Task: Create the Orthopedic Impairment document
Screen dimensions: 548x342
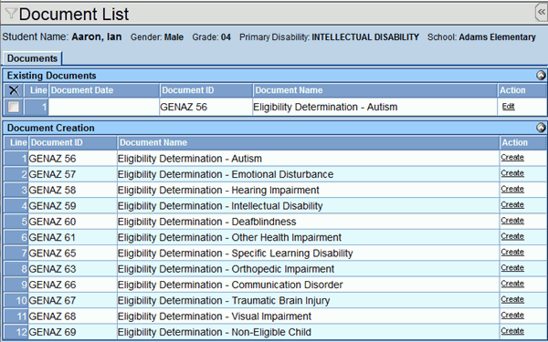Action: [x=512, y=267]
